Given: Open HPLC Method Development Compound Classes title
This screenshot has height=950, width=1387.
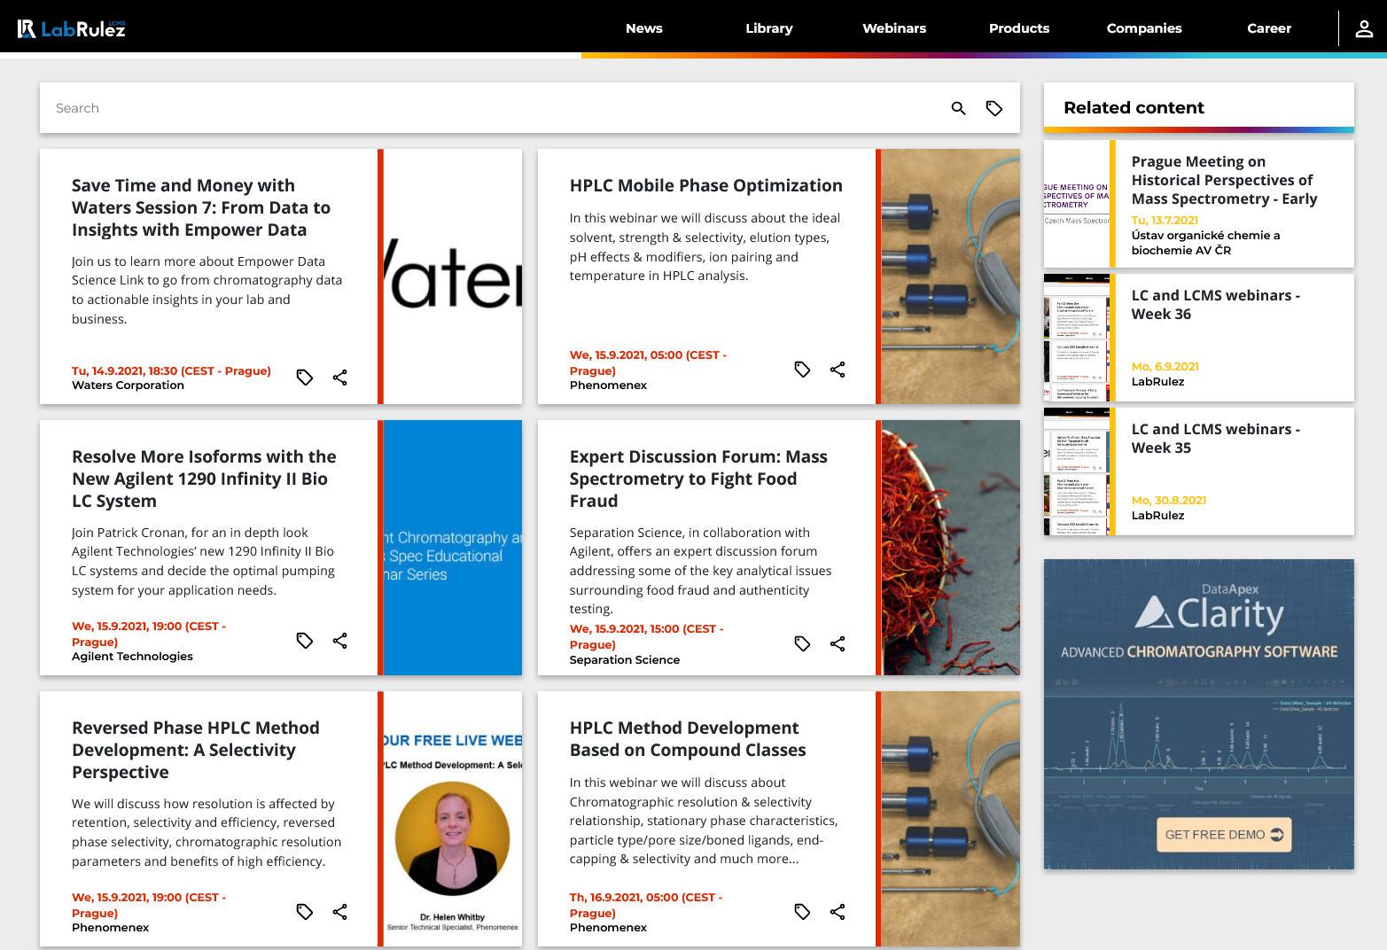Looking at the screenshot, I should [x=688, y=739].
